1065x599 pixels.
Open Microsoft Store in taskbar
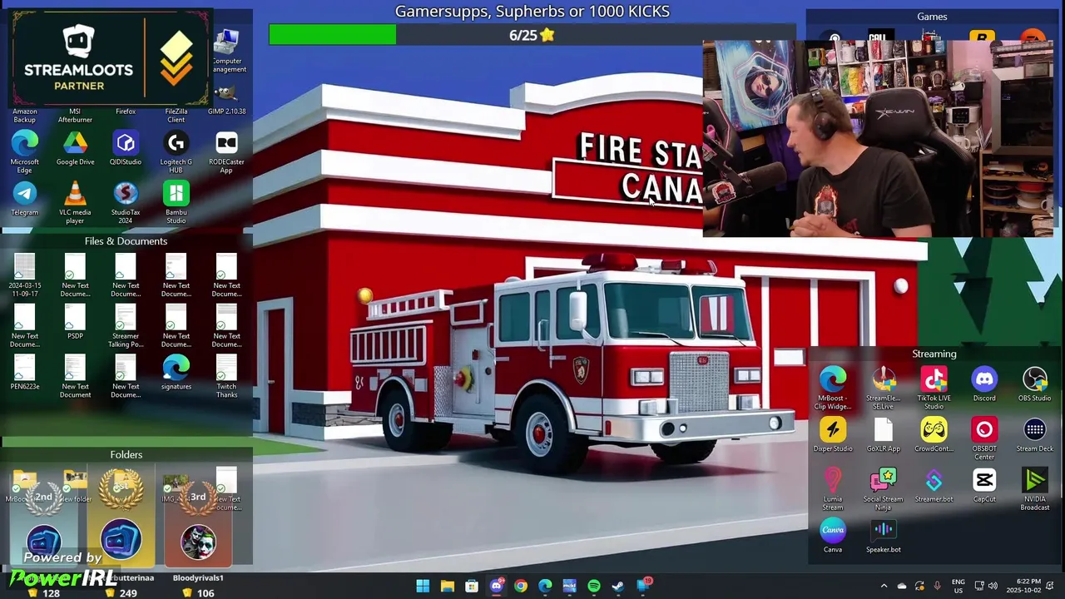[x=472, y=586]
